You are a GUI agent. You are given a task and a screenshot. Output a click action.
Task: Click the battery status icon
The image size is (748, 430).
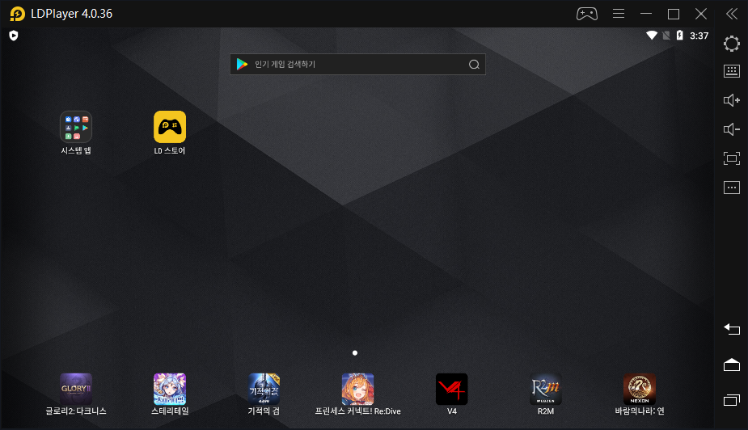coord(680,36)
